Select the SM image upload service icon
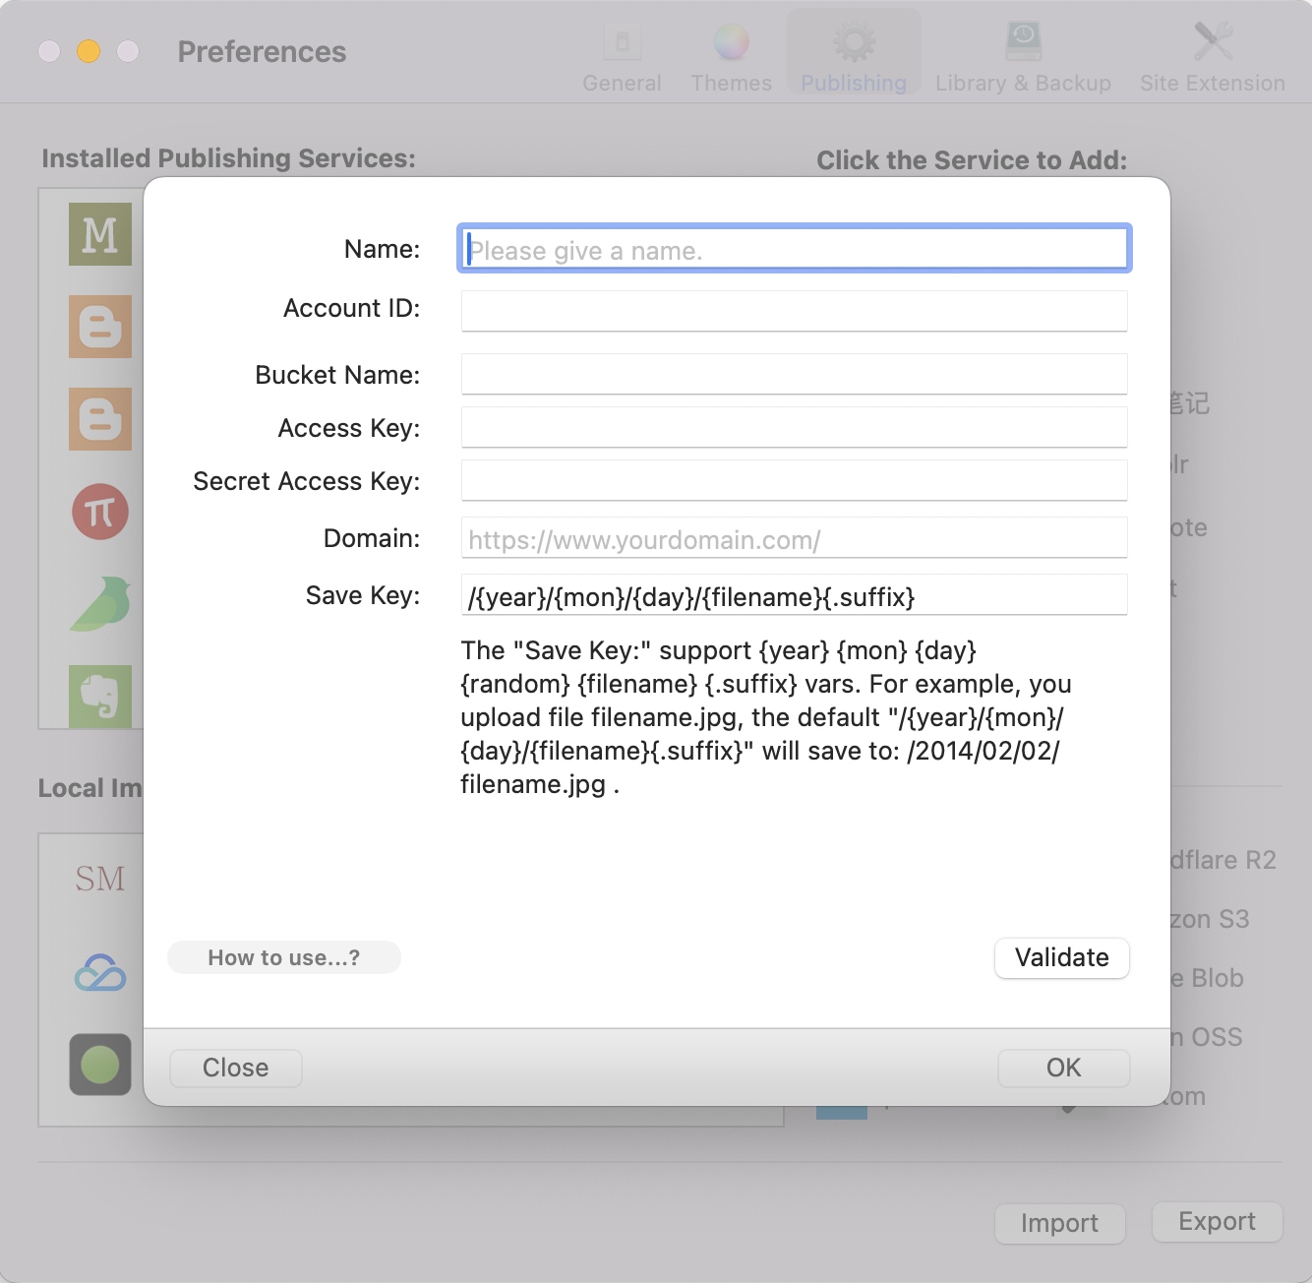Screen dimensions: 1312x1283 coord(99,879)
